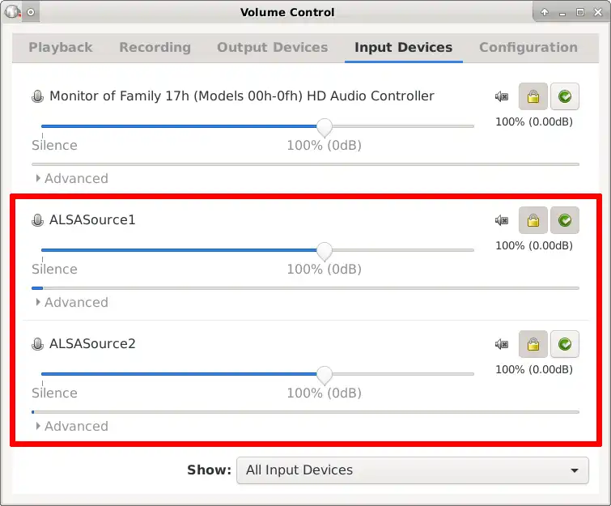The width and height of the screenshot is (611, 506).
Task: Switch to the Output Devices tab
Action: 273,48
